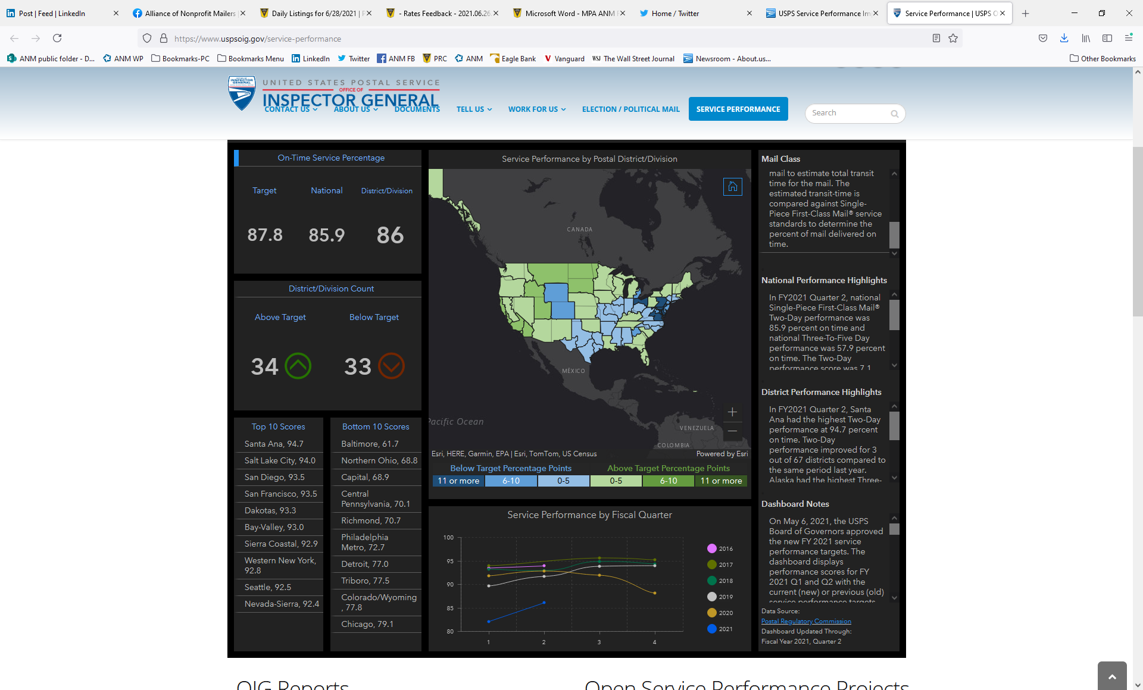Screen dimensions: 1143x690
Task: Toggle 2021 series in chart legend
Action: (x=712, y=629)
